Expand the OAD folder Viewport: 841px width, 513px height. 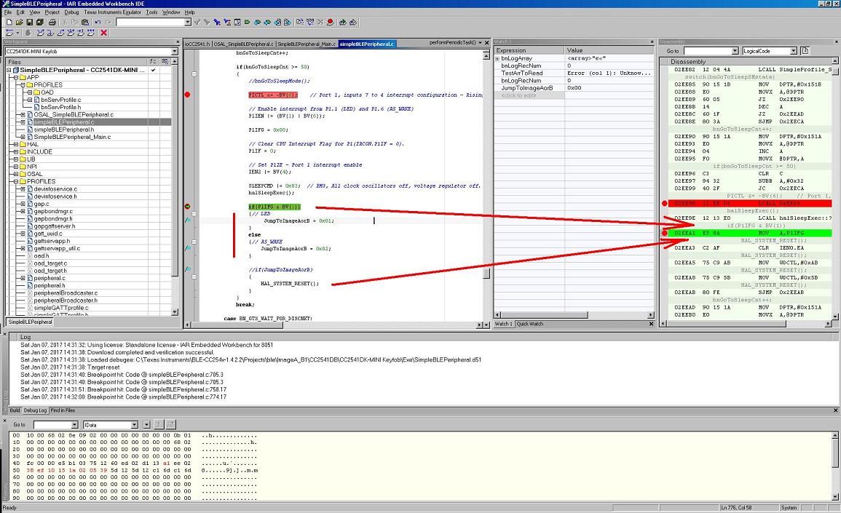click(30, 92)
